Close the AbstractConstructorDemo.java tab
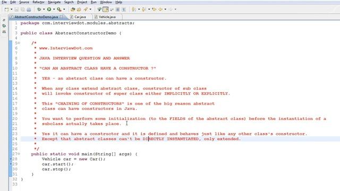 (x=62, y=16)
